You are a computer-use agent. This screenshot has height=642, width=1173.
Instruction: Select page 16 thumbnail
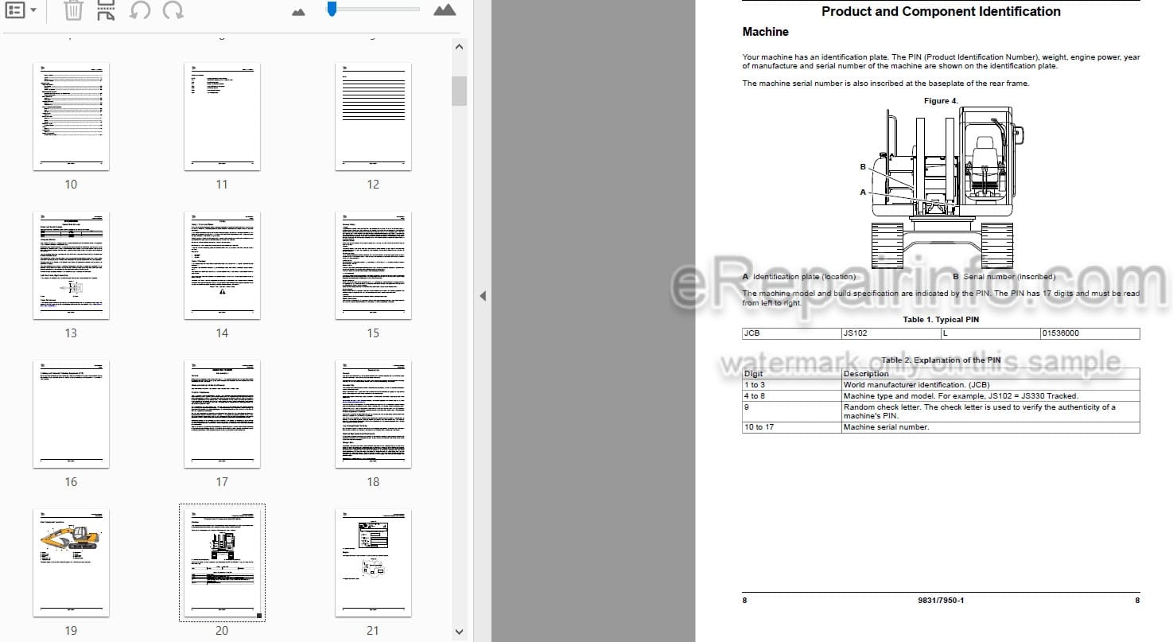coord(71,414)
